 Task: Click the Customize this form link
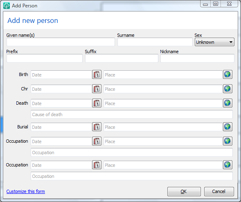26,191
